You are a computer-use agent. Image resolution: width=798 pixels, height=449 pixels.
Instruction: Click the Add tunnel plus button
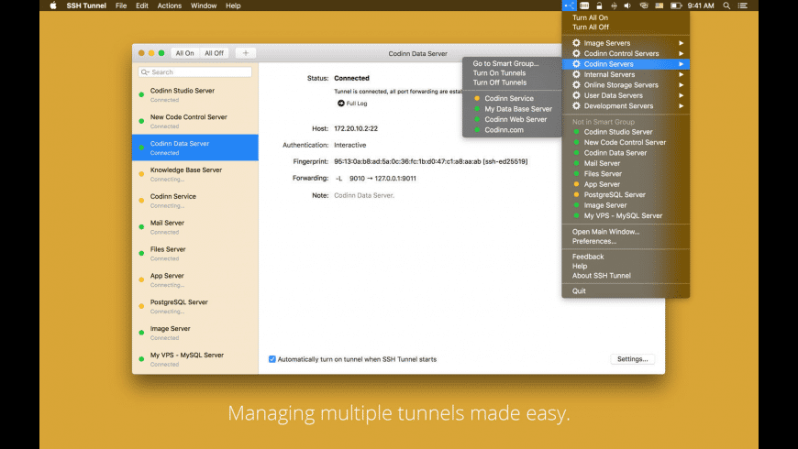point(245,53)
